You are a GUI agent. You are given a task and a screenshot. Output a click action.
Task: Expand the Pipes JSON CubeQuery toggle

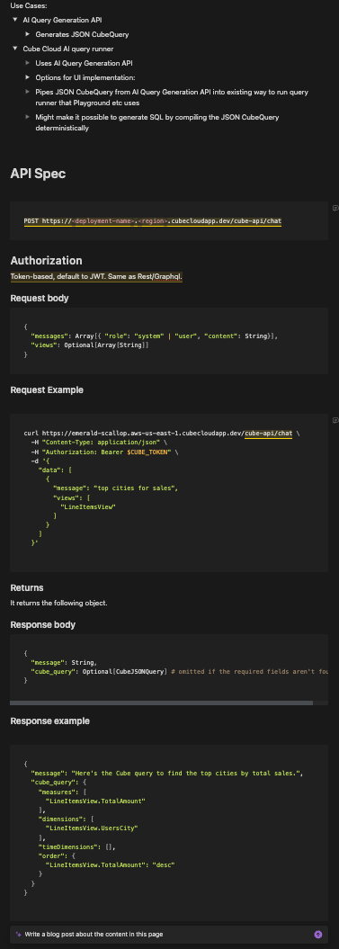[27, 92]
